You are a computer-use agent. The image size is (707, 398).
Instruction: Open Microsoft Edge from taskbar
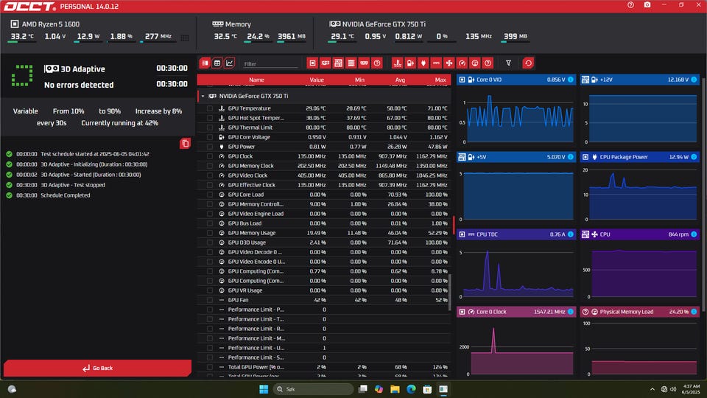pos(411,389)
